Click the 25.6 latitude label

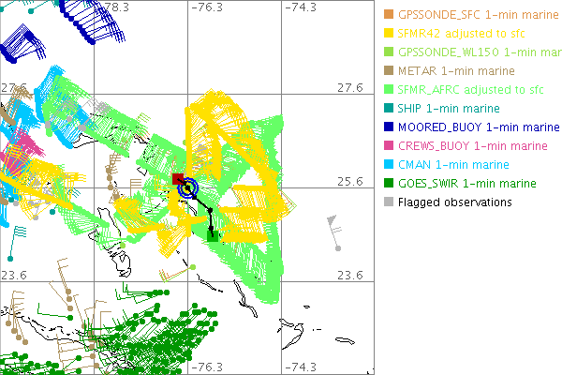click(350, 181)
